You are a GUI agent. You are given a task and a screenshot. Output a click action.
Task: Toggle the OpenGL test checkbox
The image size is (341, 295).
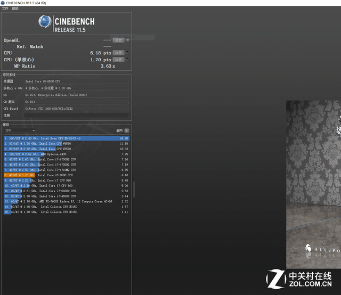[127, 40]
